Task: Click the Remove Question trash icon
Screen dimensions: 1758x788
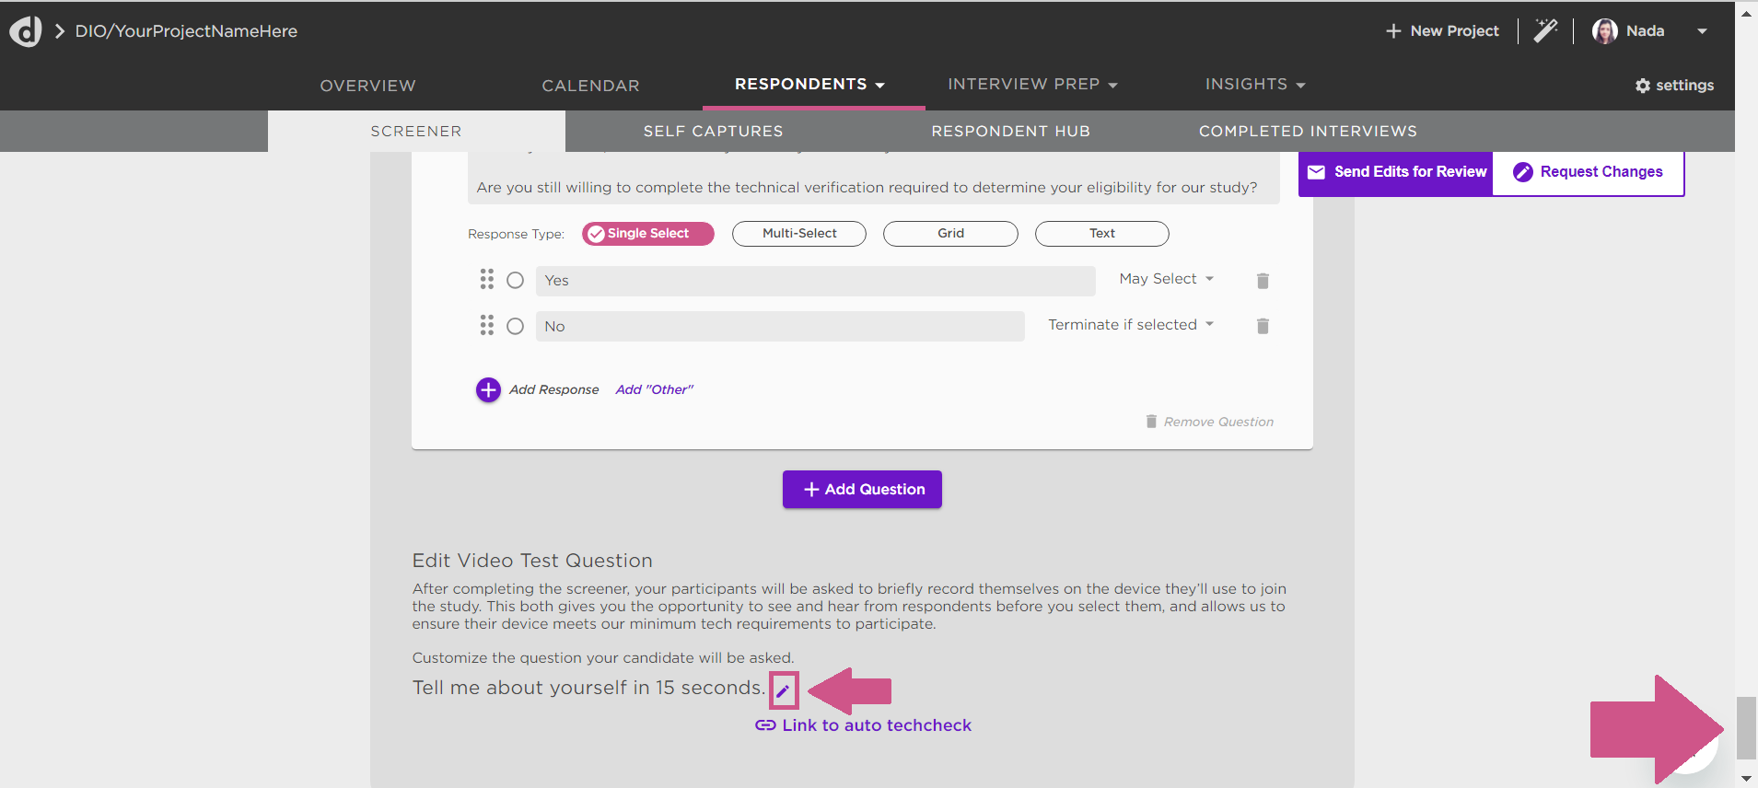Action: coord(1151,421)
